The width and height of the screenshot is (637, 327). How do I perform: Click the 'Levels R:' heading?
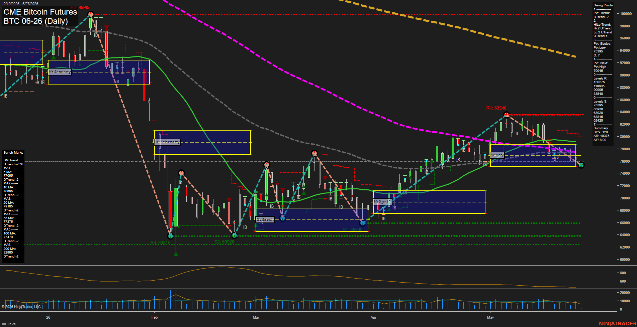pos(601,78)
